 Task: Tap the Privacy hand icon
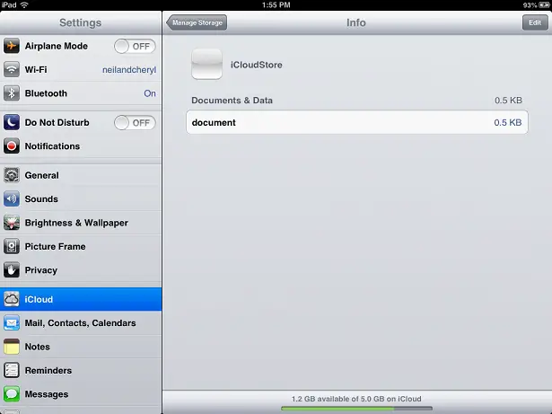tap(12, 269)
